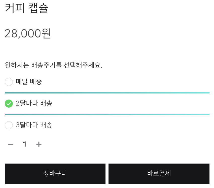Choose the 매달 배송 label text
This screenshot has height=188, width=214.
click(x=29, y=82)
